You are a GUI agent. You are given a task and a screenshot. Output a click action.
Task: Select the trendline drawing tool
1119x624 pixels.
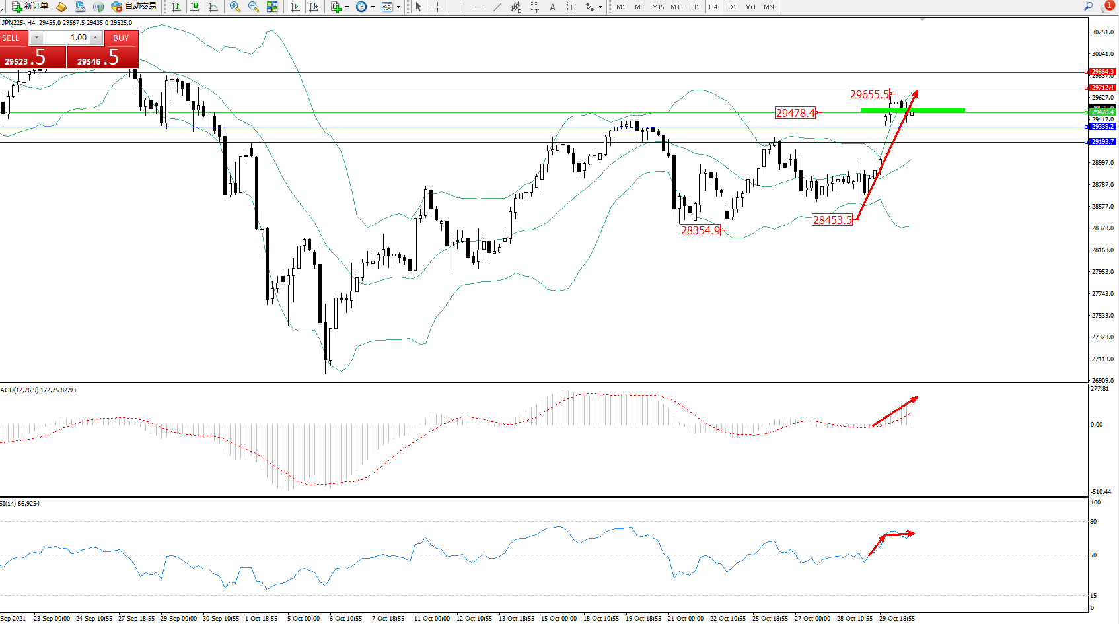pyautogui.click(x=497, y=7)
